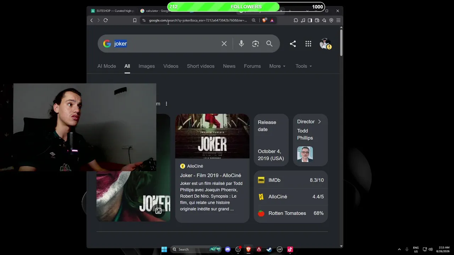
Task: Open the zoom magnifier in the address bar
Action: [254, 20]
